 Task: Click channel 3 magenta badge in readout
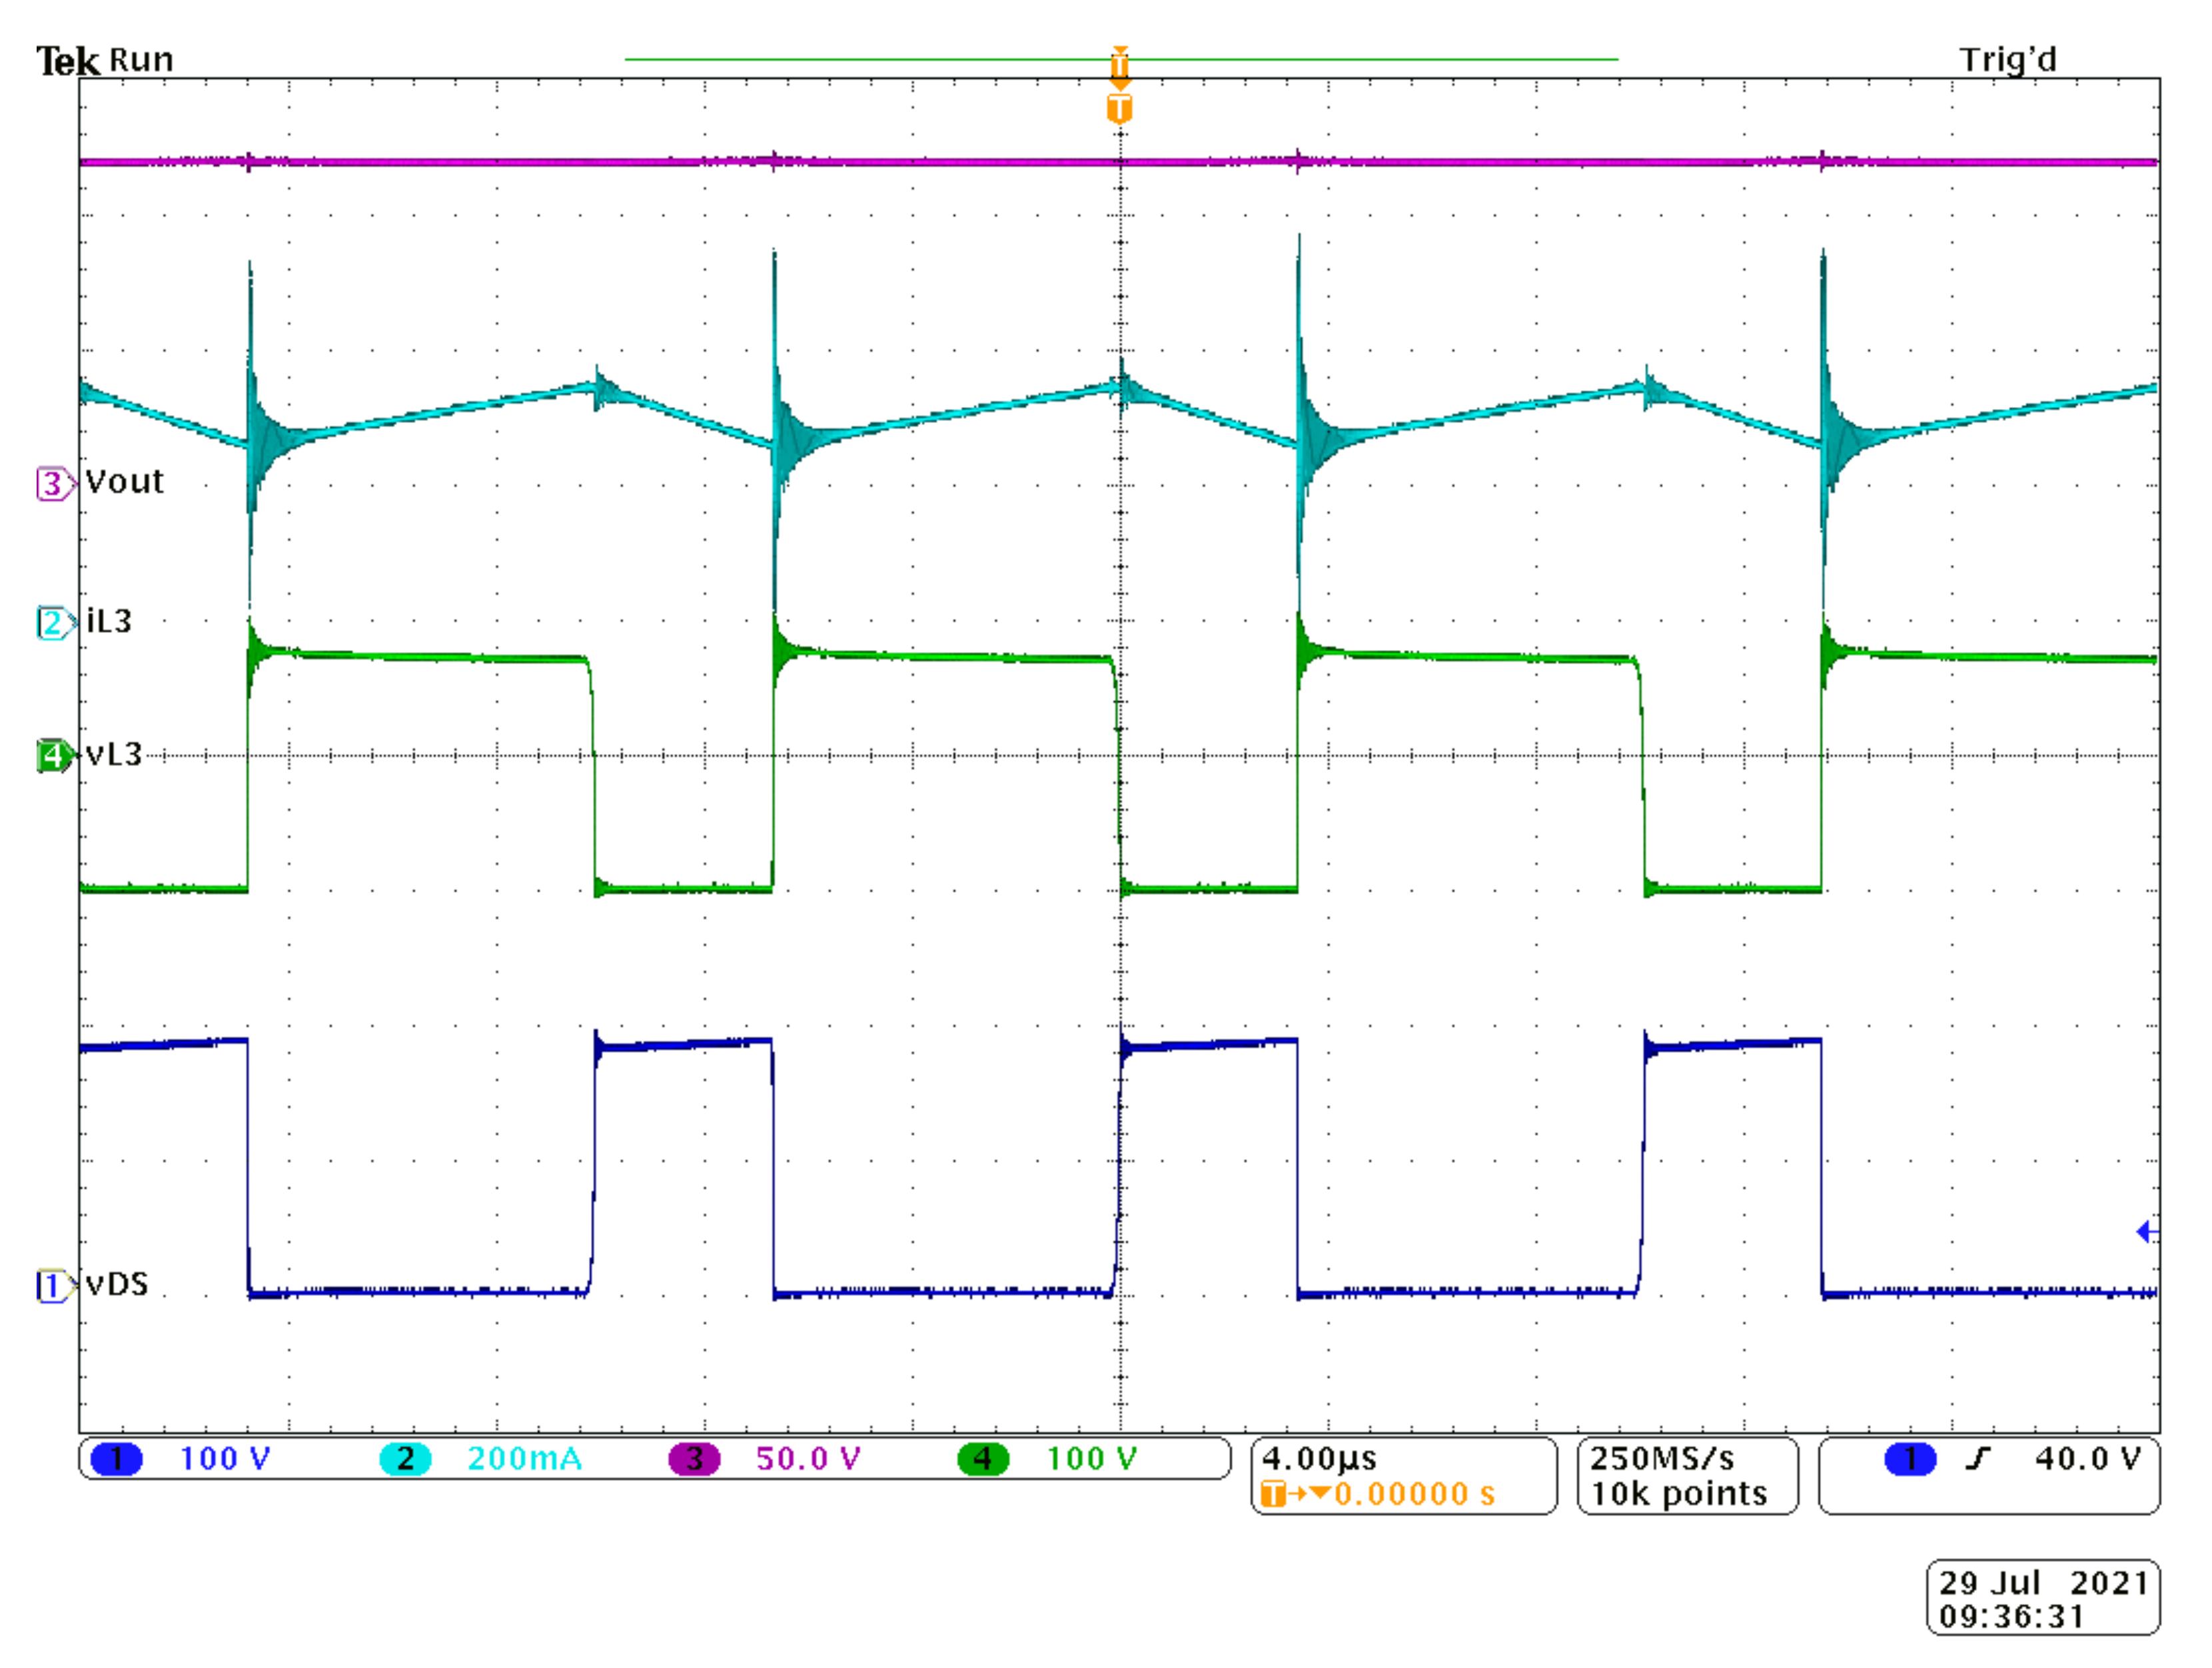(x=694, y=1459)
